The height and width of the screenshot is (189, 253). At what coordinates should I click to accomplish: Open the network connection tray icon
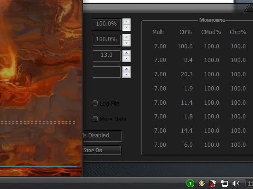click(x=224, y=183)
